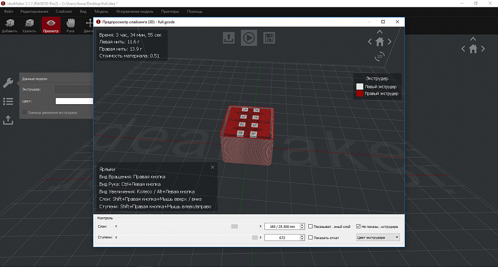Rotate main window view right arrow
498x267 pixels.
click(x=483, y=49)
